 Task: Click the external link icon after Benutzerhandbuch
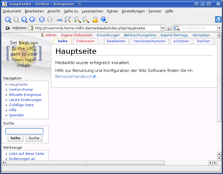point(94,76)
